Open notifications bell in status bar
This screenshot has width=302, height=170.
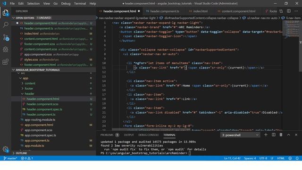[297, 158]
